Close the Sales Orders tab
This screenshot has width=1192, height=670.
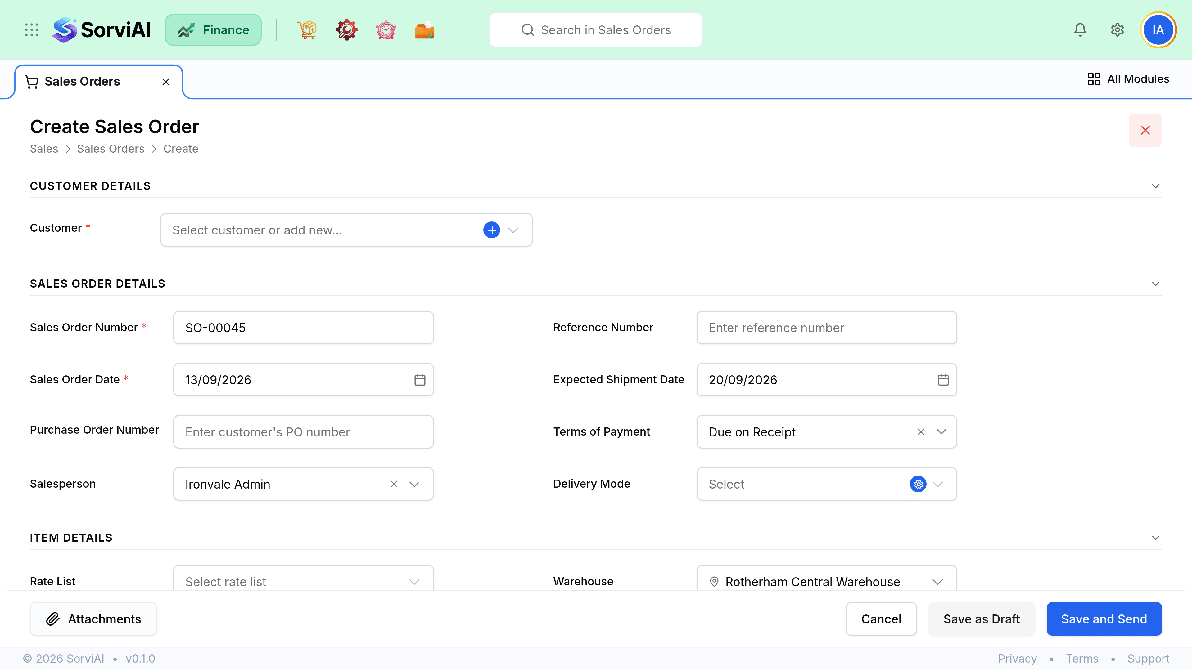(x=166, y=82)
